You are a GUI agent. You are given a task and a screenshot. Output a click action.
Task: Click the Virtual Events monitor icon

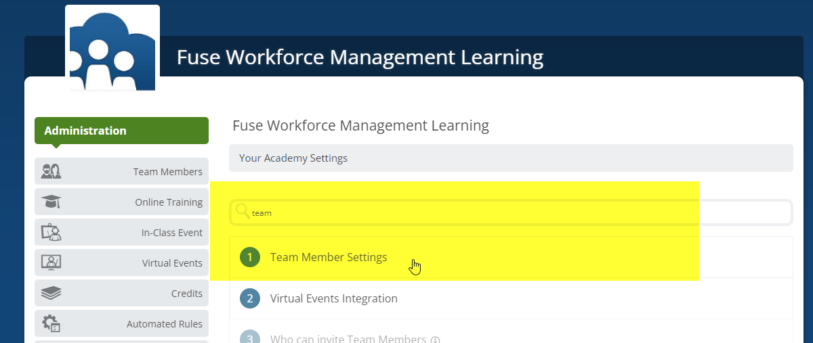coord(51,262)
